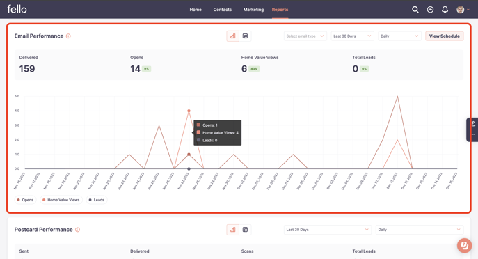This screenshot has width=478, height=259.
Task: Click the View Schedule button
Action: coord(445,36)
